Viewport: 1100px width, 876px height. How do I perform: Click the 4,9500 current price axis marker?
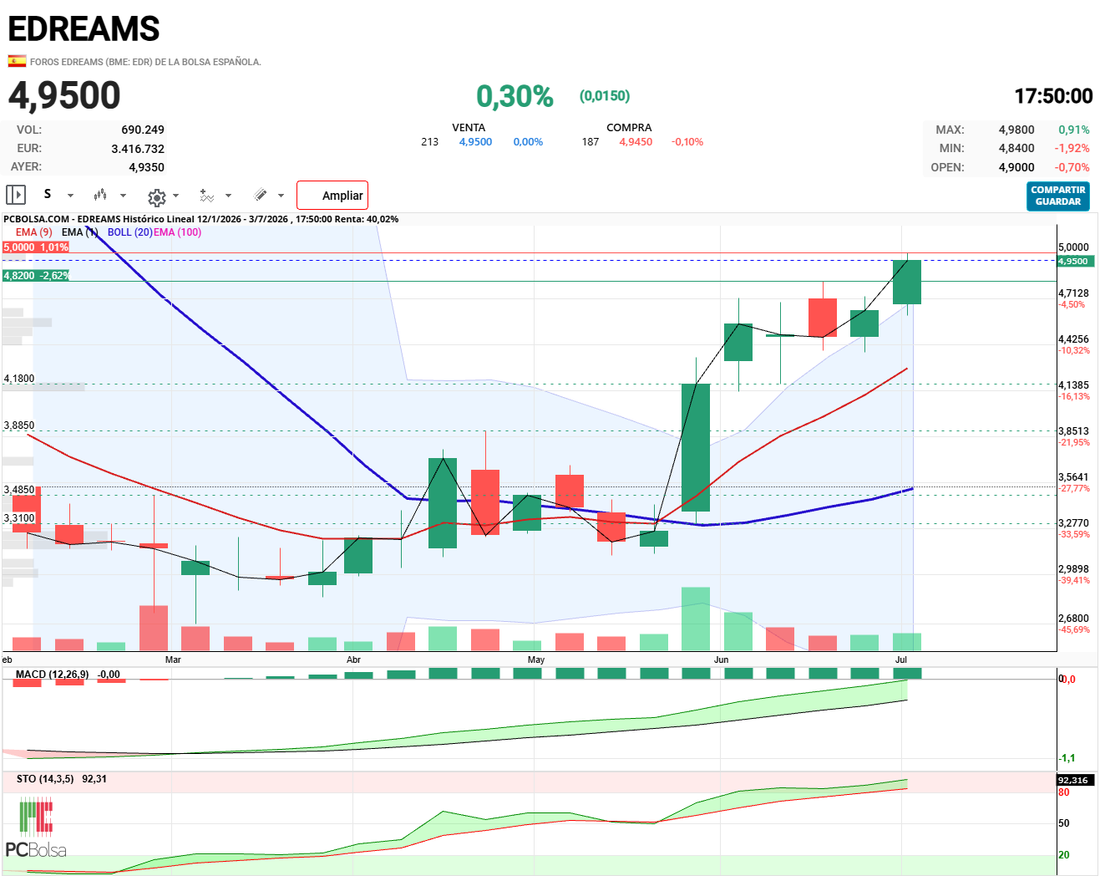pyautogui.click(x=1076, y=262)
